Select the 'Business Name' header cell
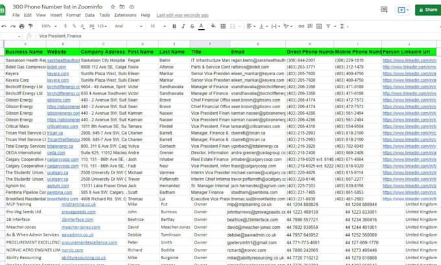 25,52
